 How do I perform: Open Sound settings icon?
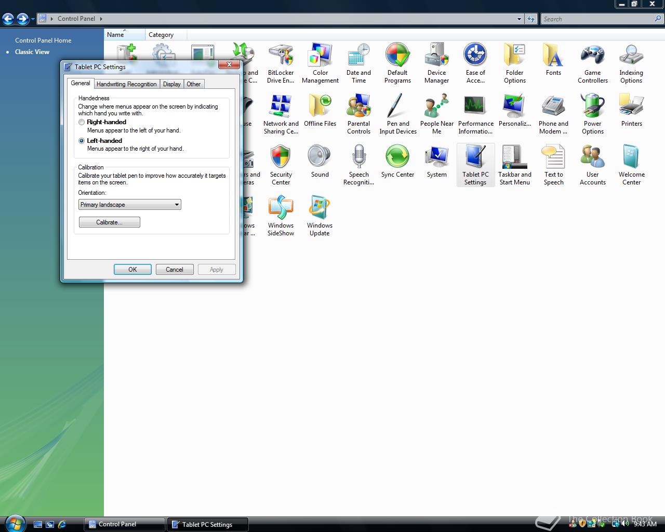(x=320, y=162)
